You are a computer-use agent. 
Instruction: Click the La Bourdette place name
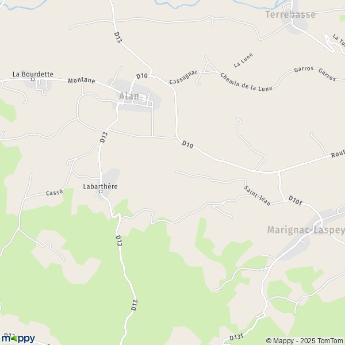(33, 74)
